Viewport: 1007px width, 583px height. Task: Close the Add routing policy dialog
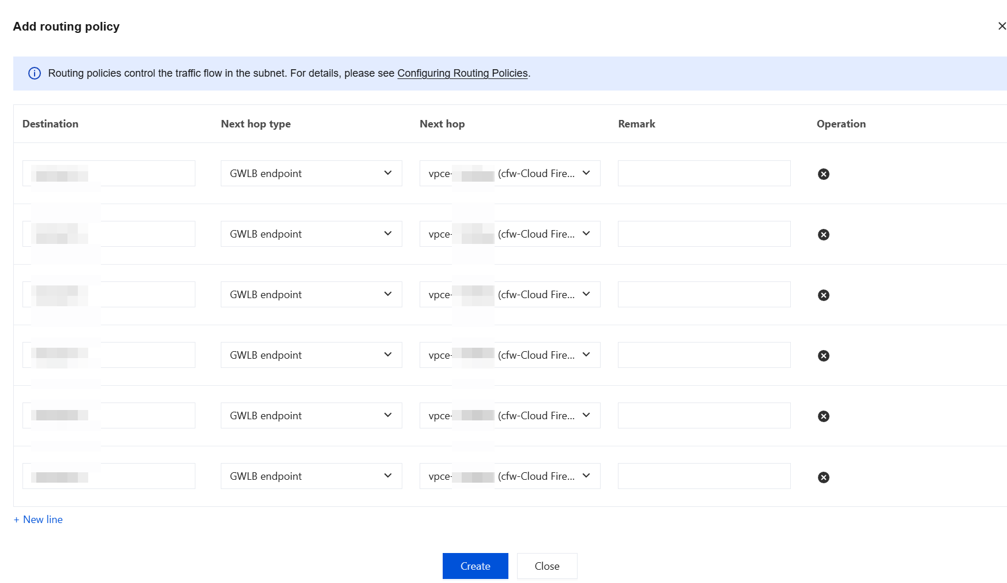click(x=1002, y=26)
